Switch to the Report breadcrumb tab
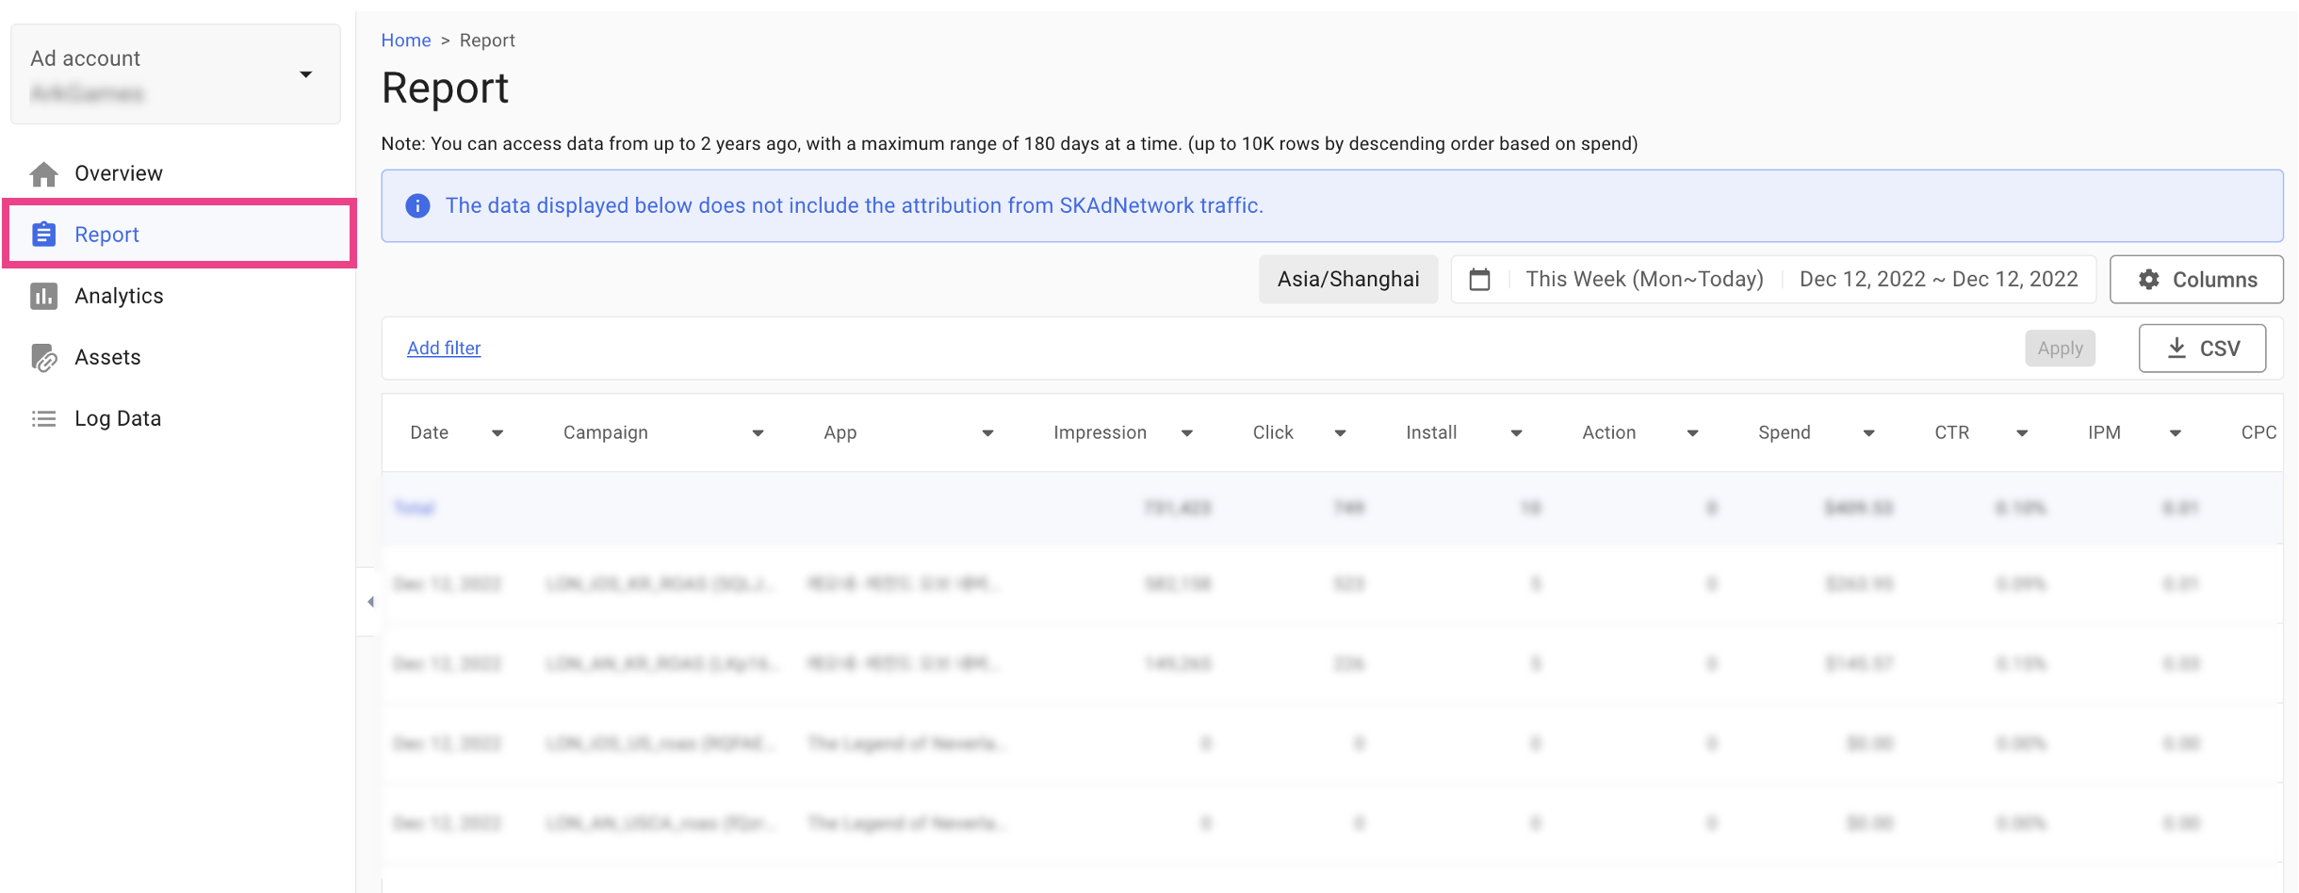Screen dimensions: 2299x893 point(487,40)
